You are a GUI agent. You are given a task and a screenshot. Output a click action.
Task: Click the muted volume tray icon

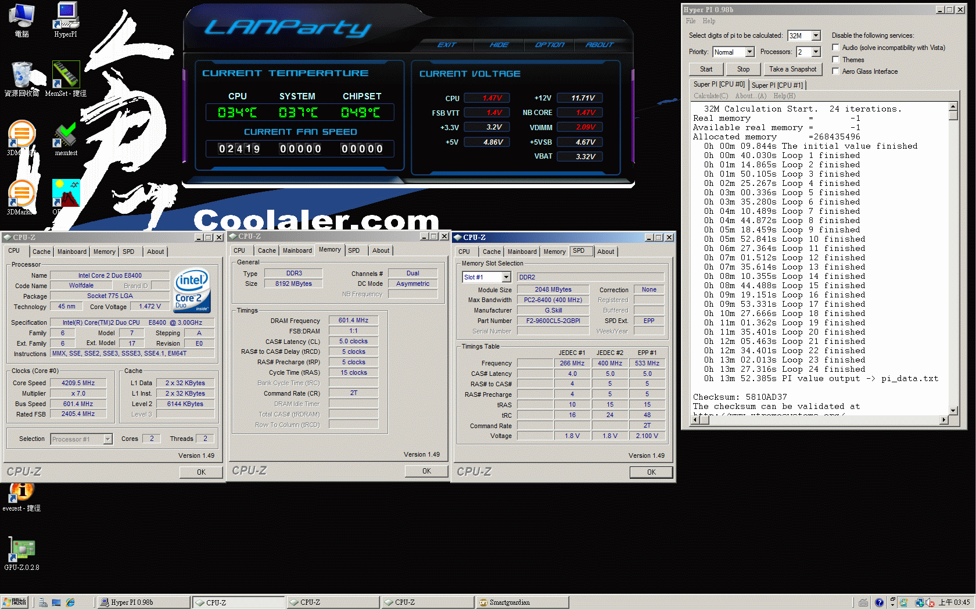(930, 602)
